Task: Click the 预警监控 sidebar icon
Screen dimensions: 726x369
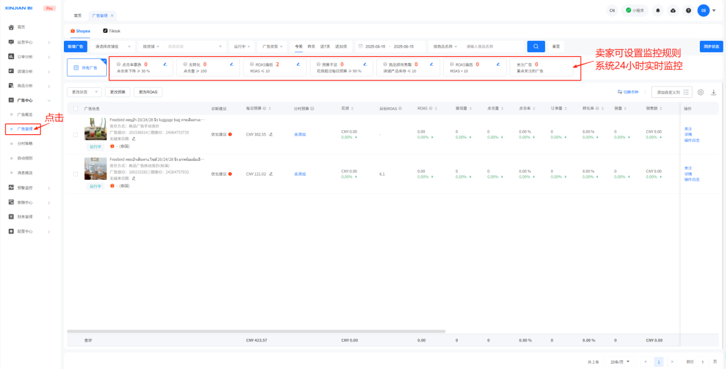Action: point(11,187)
